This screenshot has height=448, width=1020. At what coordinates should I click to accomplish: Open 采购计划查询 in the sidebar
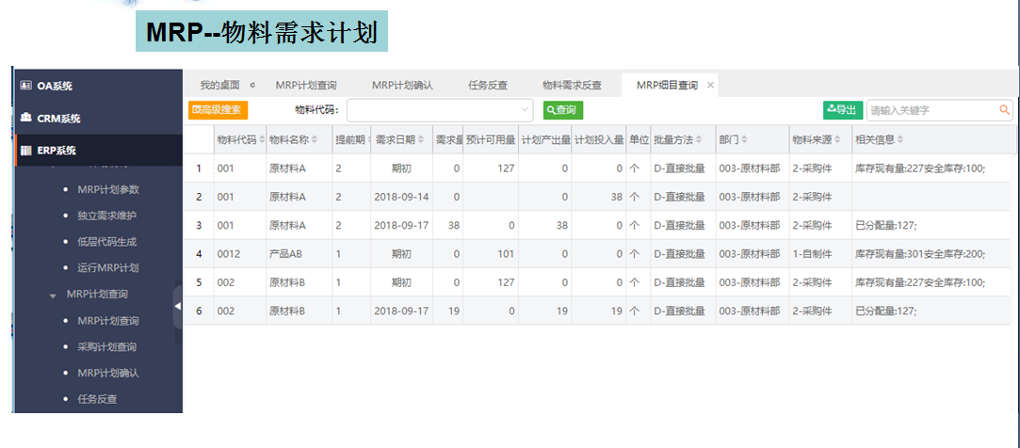coord(107,346)
